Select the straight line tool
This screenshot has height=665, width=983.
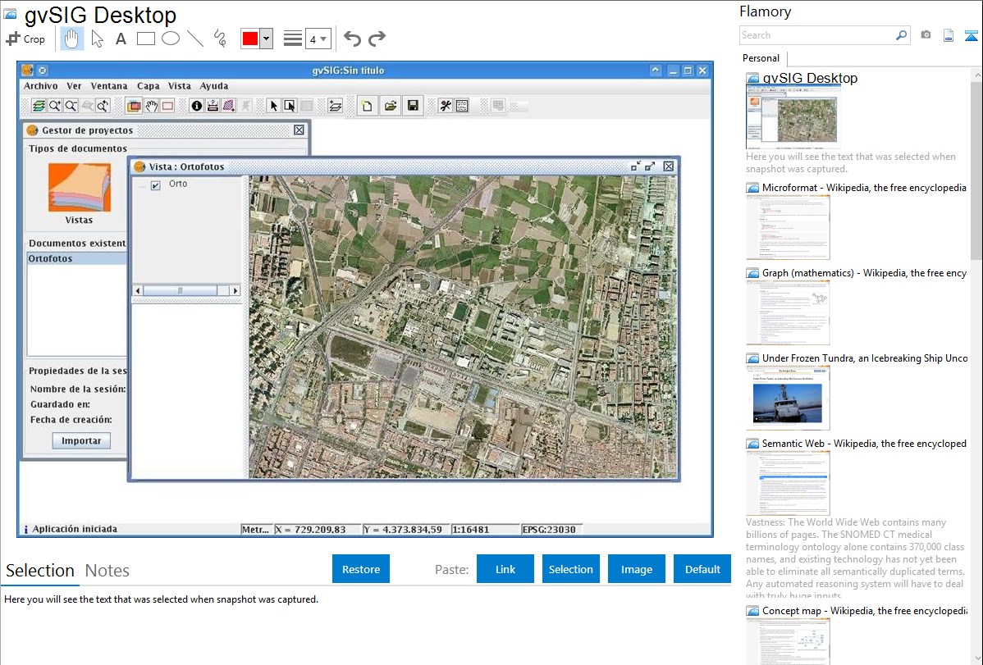point(195,39)
